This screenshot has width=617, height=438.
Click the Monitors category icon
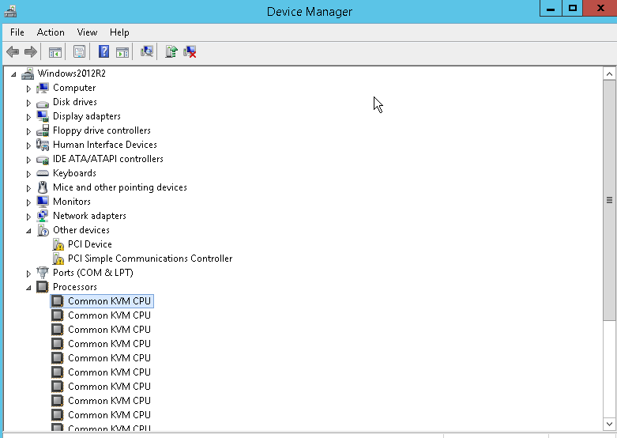click(x=43, y=202)
